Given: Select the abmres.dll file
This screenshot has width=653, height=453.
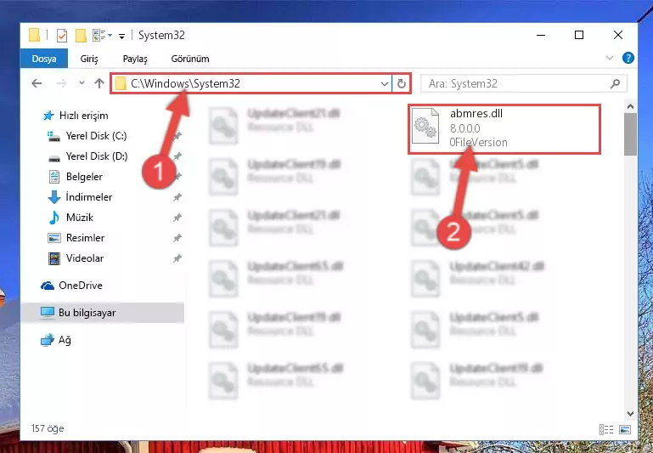Looking at the screenshot, I should click(504, 129).
